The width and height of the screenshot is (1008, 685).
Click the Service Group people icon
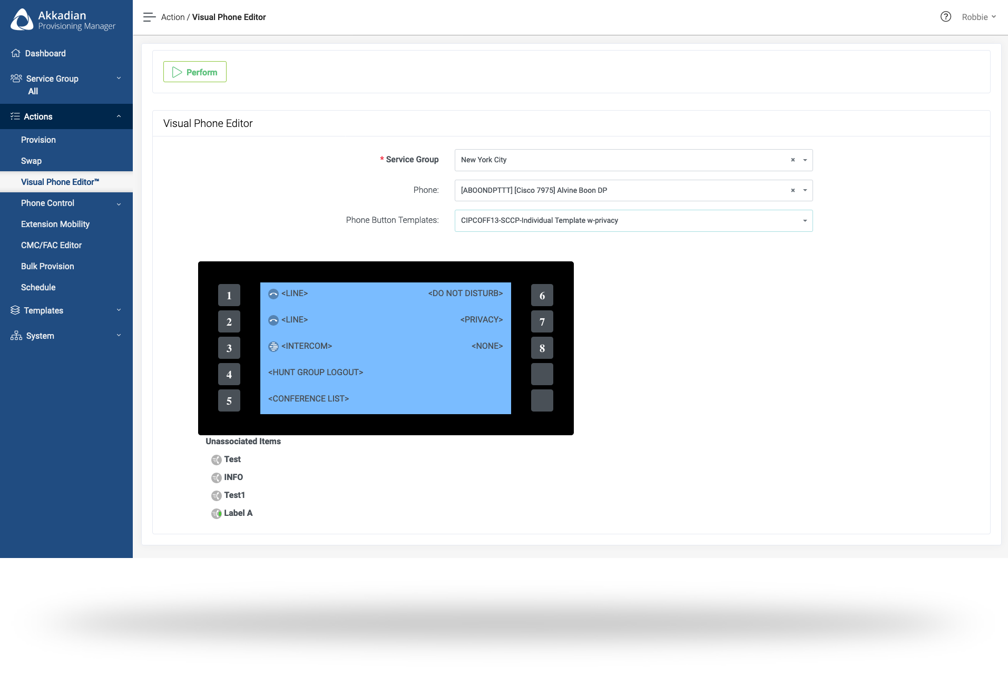tap(16, 79)
